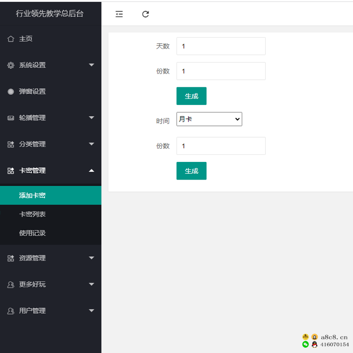Expand the 系统设置 menu arrow

coord(91,65)
